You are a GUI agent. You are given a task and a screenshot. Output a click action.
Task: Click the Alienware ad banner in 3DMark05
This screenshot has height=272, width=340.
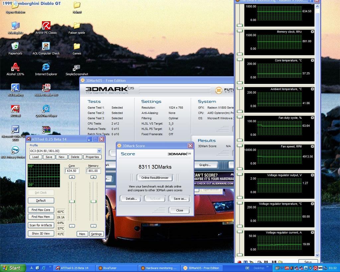tap(213, 179)
